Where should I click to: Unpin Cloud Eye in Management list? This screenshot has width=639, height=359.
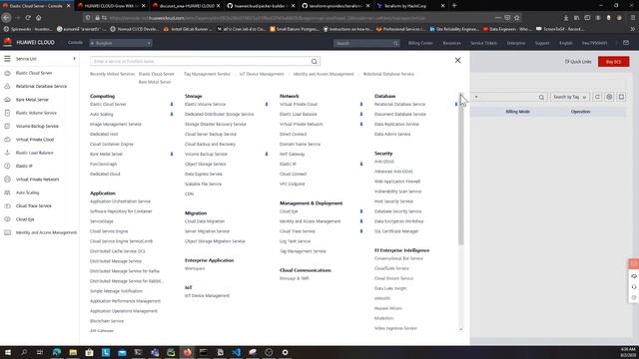[x=361, y=211]
